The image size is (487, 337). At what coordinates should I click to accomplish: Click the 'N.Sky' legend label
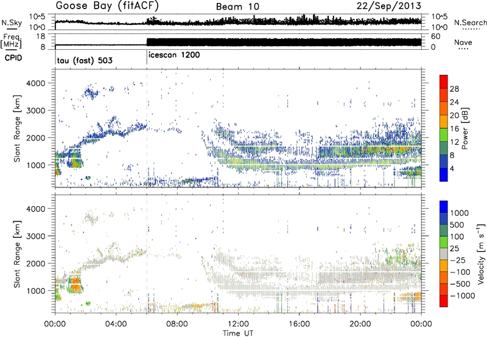[x=12, y=23]
